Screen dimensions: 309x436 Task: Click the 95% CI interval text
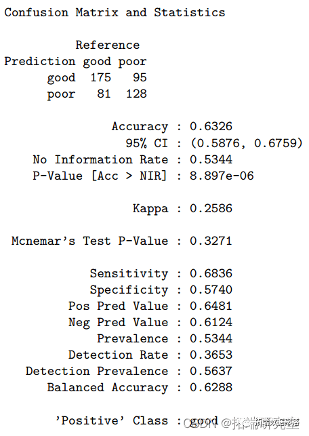(x=247, y=143)
